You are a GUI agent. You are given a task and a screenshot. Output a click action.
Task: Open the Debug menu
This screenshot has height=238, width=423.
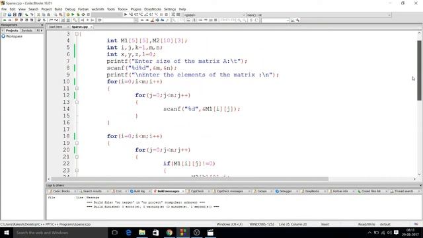pyautogui.click(x=70, y=9)
